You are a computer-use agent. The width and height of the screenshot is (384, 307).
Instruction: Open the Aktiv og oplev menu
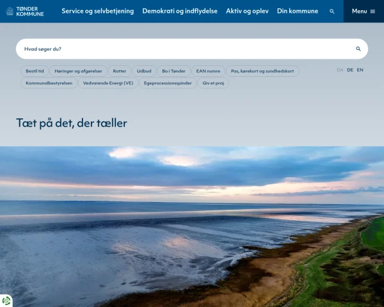tap(247, 11)
